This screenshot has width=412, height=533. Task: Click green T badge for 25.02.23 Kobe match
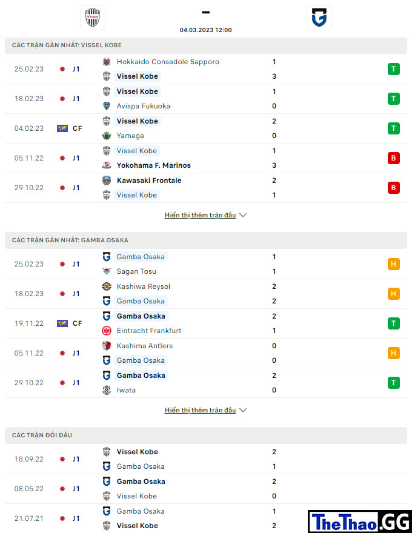tap(394, 69)
